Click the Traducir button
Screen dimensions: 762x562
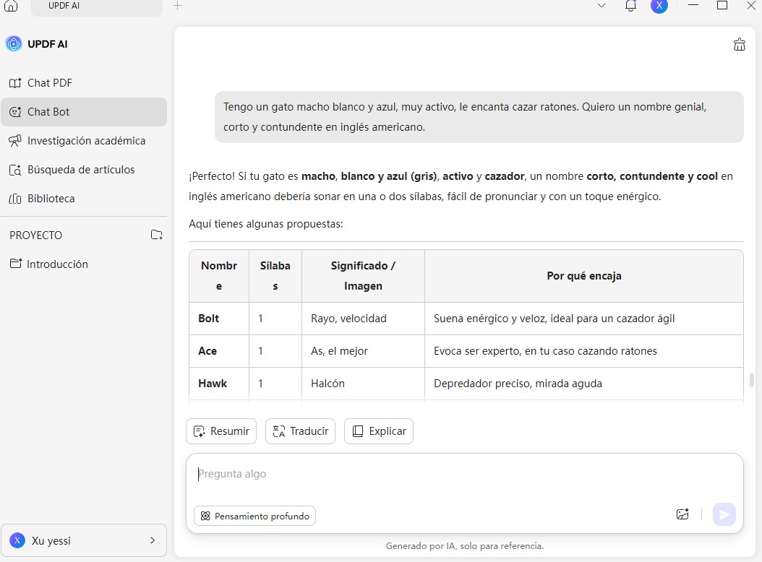(300, 431)
